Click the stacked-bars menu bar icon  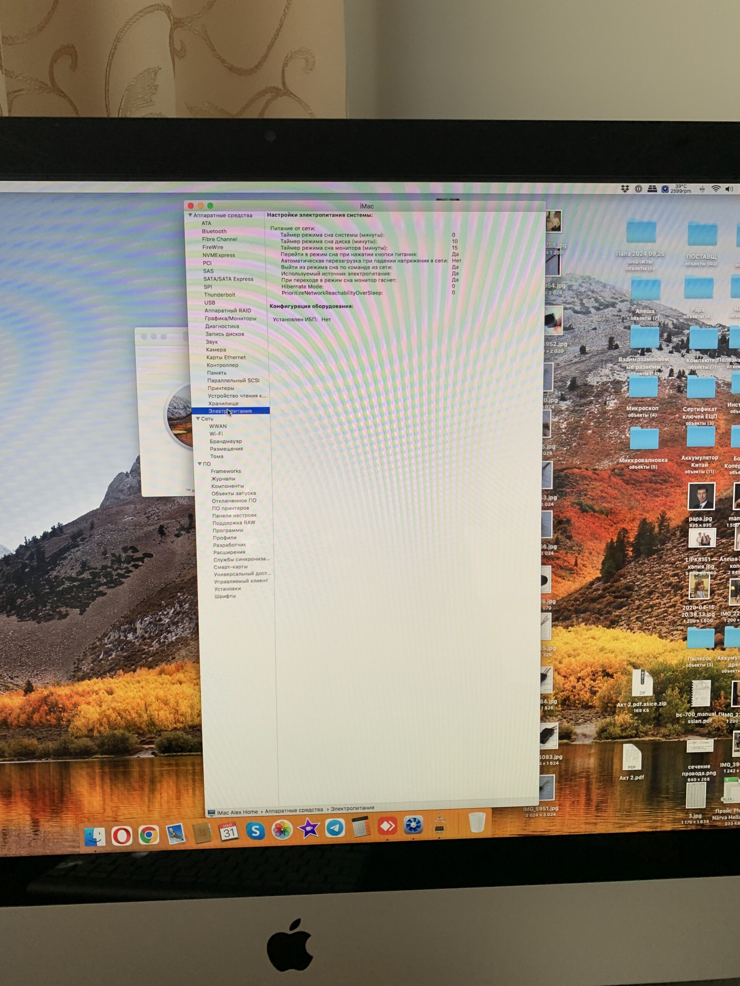tap(652, 189)
